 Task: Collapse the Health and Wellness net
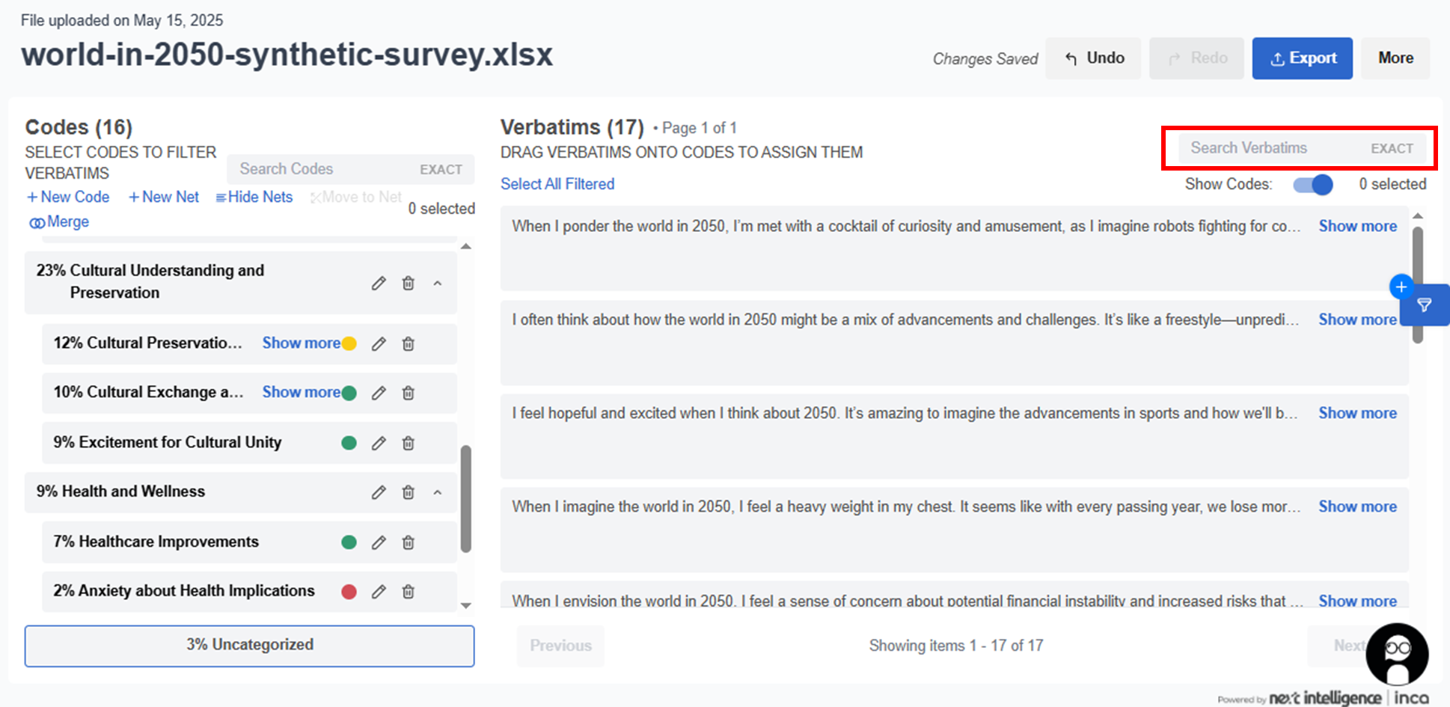pos(438,492)
